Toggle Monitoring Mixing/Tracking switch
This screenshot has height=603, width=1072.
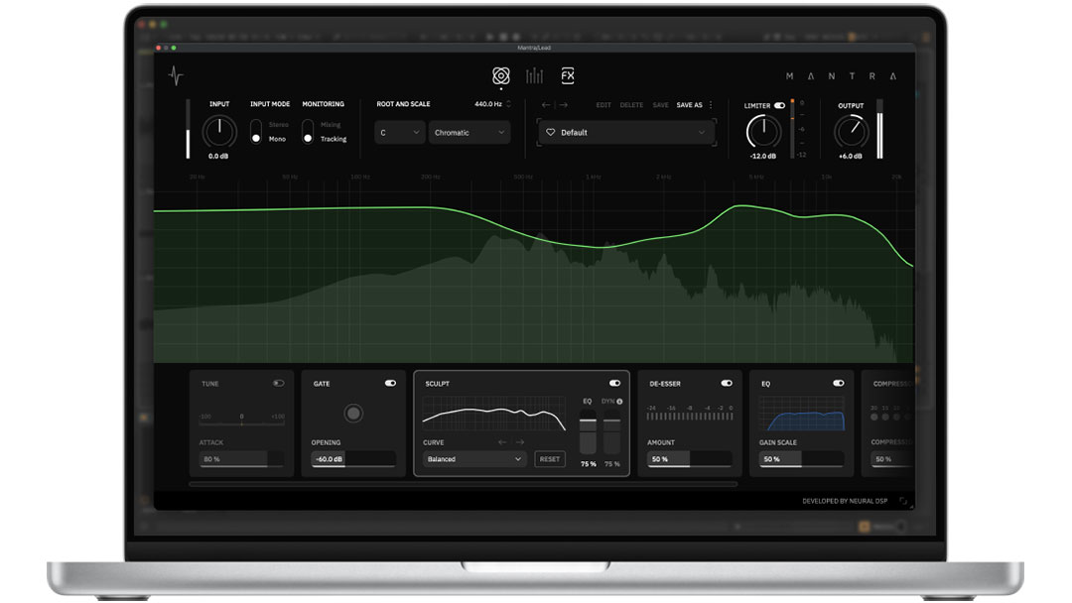pos(308,131)
